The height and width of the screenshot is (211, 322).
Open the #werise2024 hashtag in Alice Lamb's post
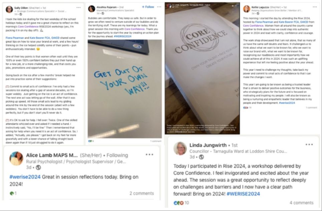coord(25,177)
